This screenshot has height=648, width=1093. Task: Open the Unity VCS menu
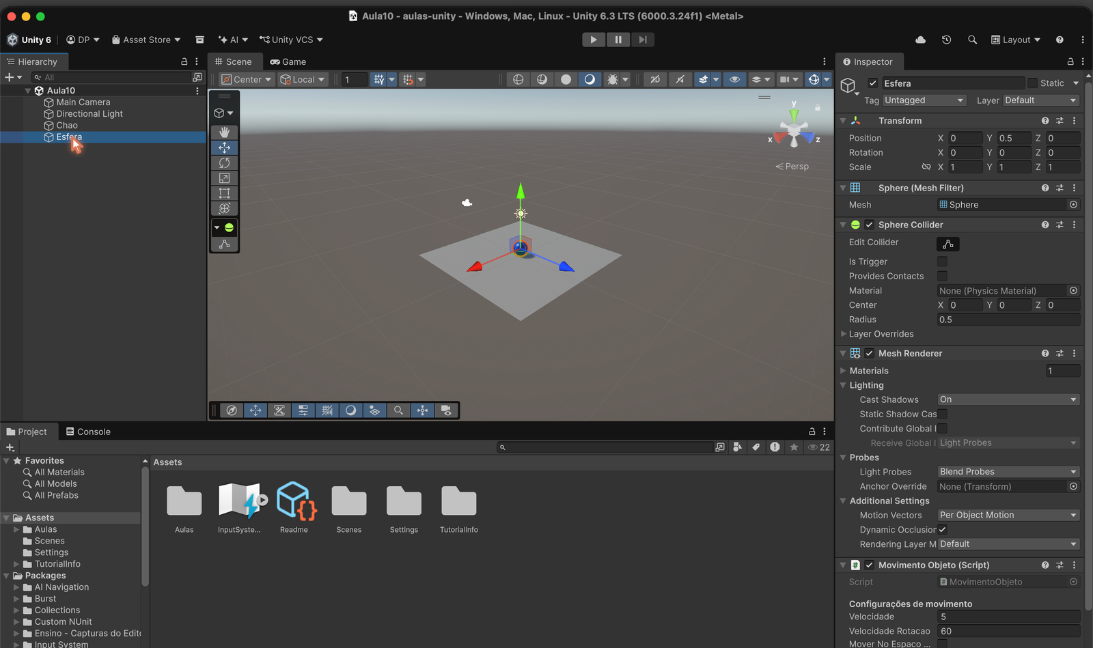click(x=291, y=40)
